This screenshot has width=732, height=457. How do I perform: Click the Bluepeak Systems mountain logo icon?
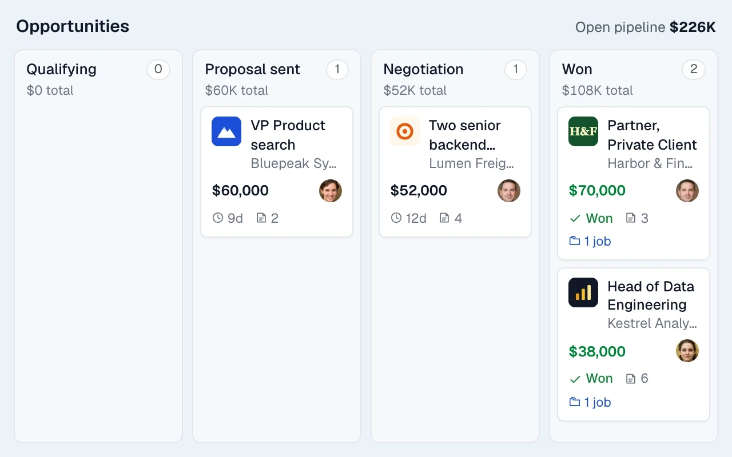pos(226,131)
